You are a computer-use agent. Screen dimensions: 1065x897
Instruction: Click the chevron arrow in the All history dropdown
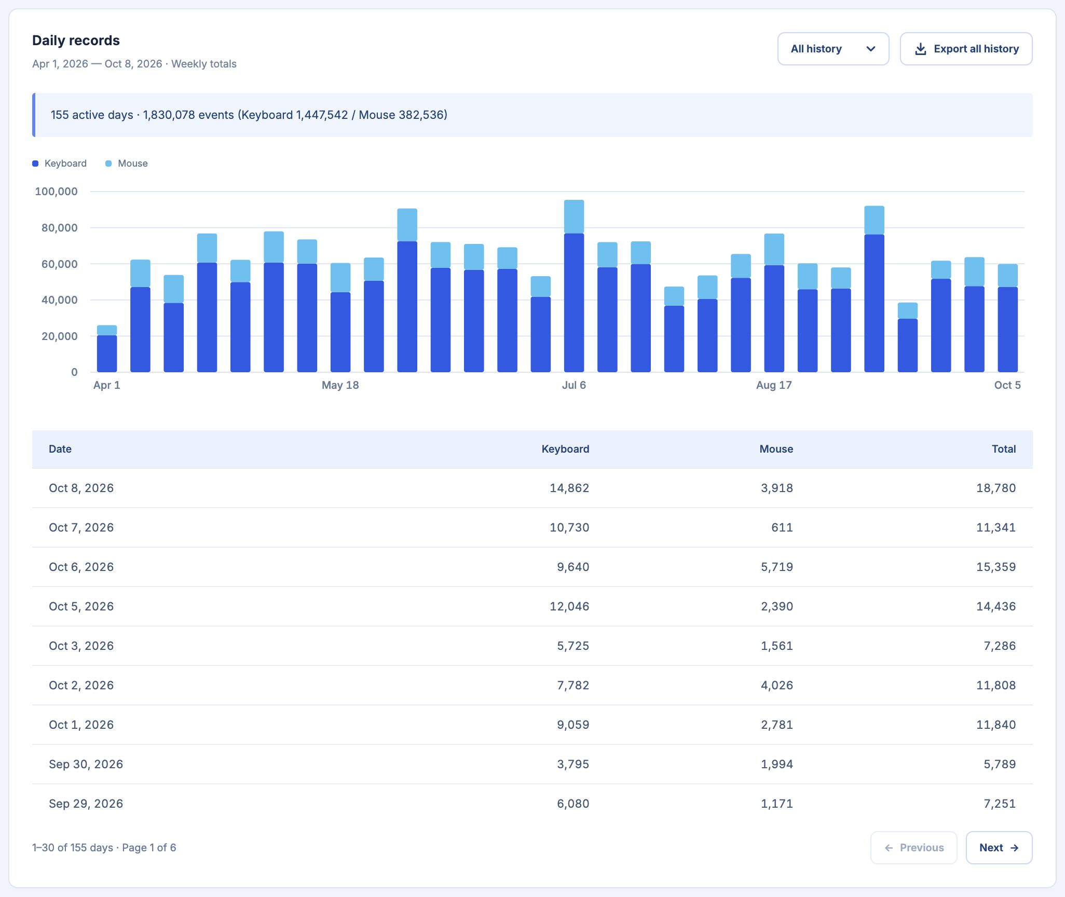[x=871, y=49]
